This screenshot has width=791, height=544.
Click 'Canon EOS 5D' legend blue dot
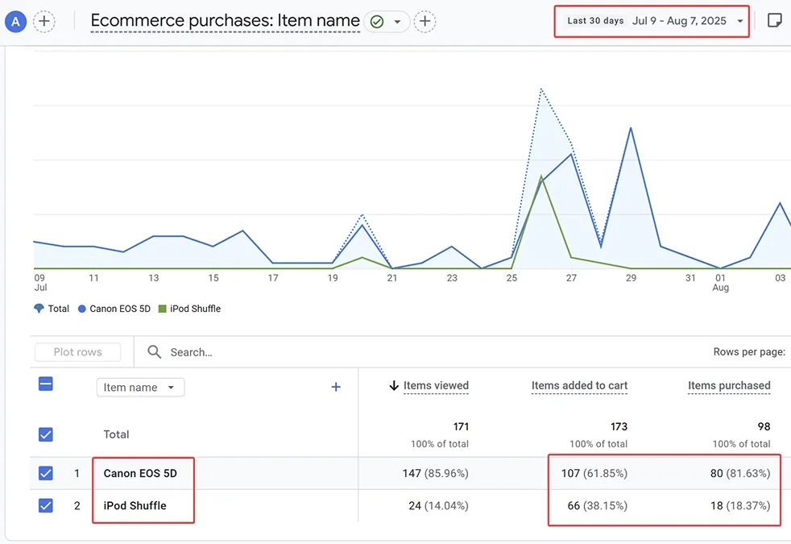(81, 309)
